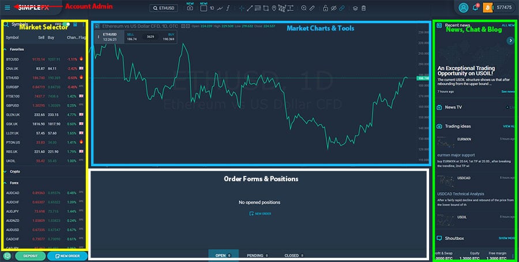519x262 pixels.
Task: Click the lock drawings icon in toolbar
Action: click(x=326, y=9)
